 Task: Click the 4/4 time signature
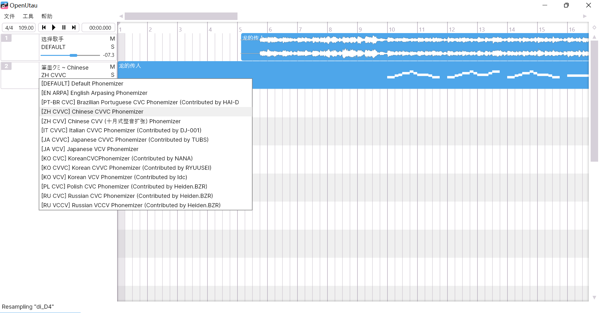coord(9,28)
